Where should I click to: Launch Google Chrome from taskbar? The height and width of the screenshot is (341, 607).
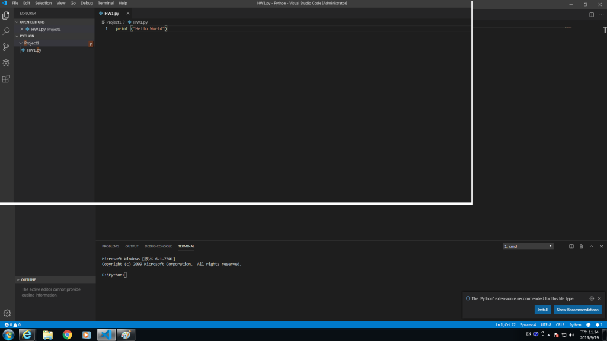point(68,335)
